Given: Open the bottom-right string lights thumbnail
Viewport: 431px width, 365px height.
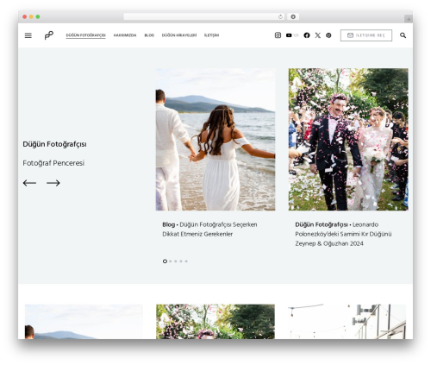Looking at the screenshot, I should (x=347, y=322).
